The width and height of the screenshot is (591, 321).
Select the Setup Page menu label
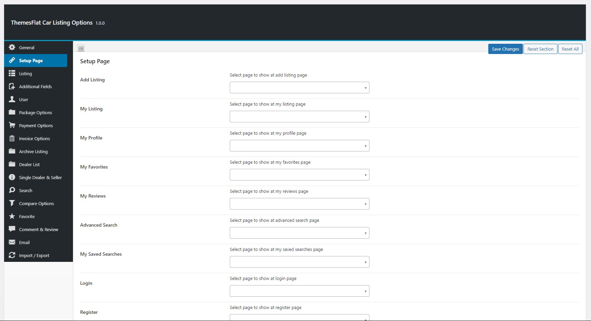(31, 61)
